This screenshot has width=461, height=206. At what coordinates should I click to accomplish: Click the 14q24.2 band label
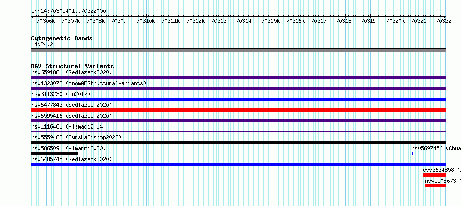coord(42,45)
